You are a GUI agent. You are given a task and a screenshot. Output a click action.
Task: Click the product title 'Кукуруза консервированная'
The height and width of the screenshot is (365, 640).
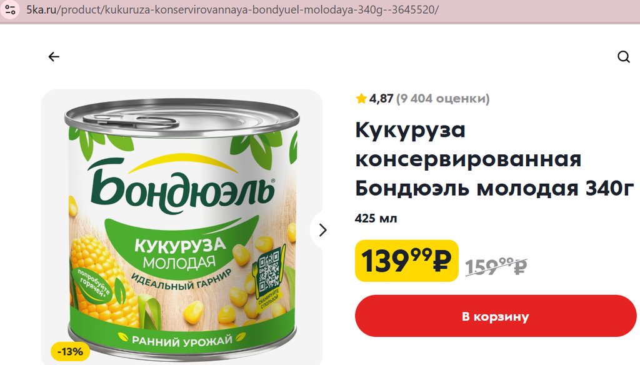point(468,144)
